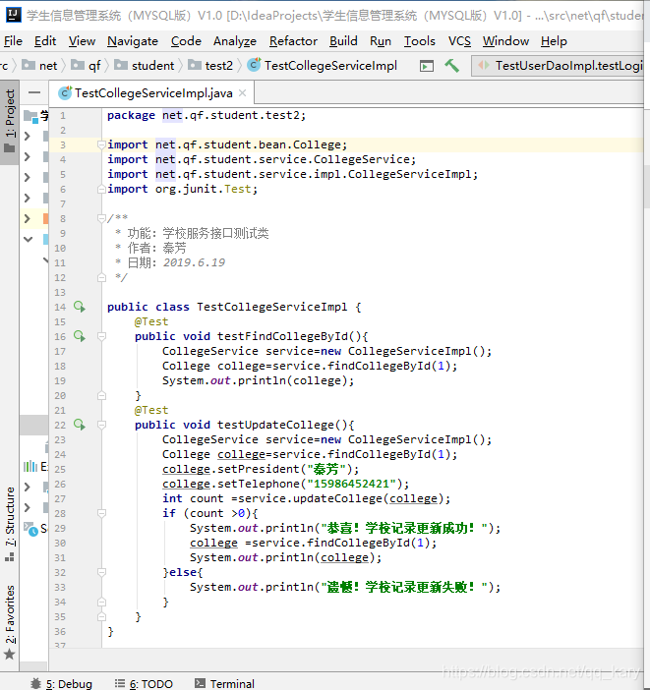
Task: Open the Analyze menu
Action: (x=235, y=41)
